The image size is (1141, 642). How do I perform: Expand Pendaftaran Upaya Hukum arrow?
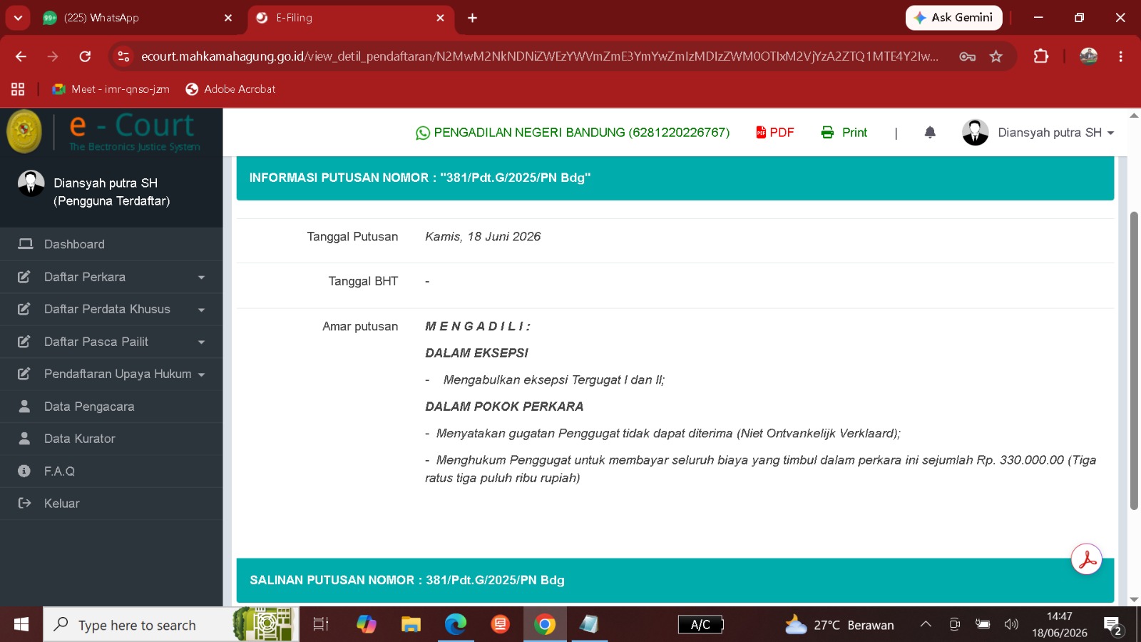201,374
